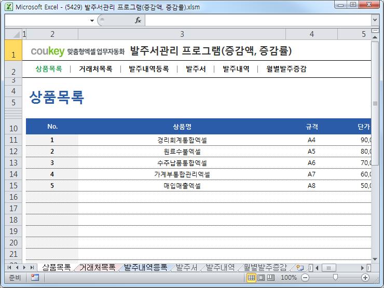The width and height of the screenshot is (384, 288).
Task: Open the 월별발주증감 sheet tab
Action: 265,267
